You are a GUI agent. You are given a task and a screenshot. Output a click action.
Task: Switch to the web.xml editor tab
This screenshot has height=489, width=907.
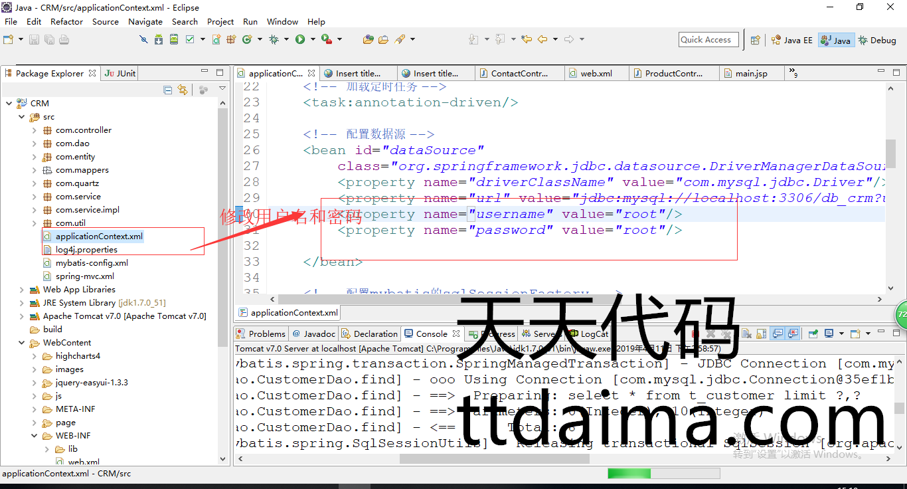point(596,73)
